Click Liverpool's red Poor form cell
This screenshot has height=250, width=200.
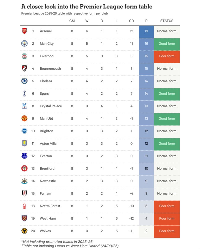click(167, 56)
